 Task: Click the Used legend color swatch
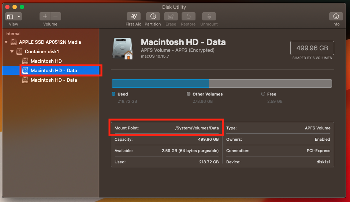coord(113,94)
